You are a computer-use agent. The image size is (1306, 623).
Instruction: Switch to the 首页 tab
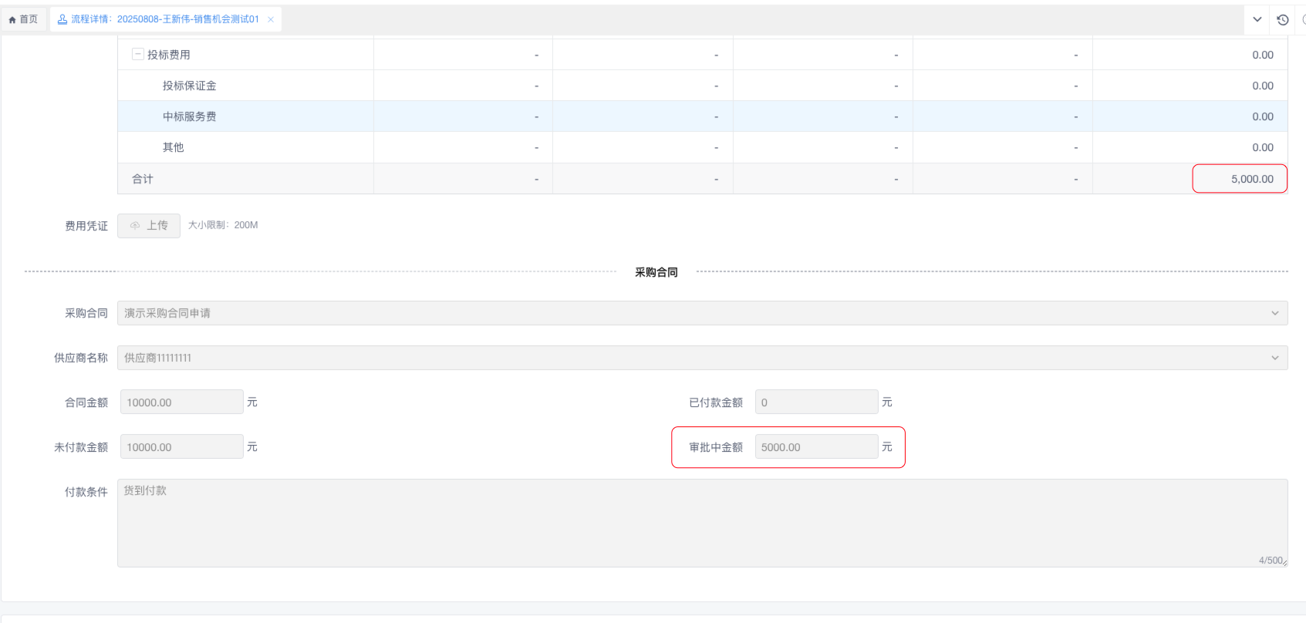24,19
